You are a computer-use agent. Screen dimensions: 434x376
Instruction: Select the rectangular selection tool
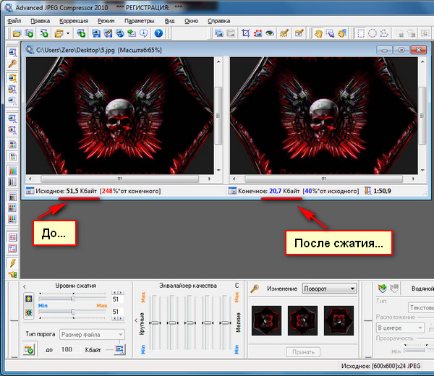point(359,33)
